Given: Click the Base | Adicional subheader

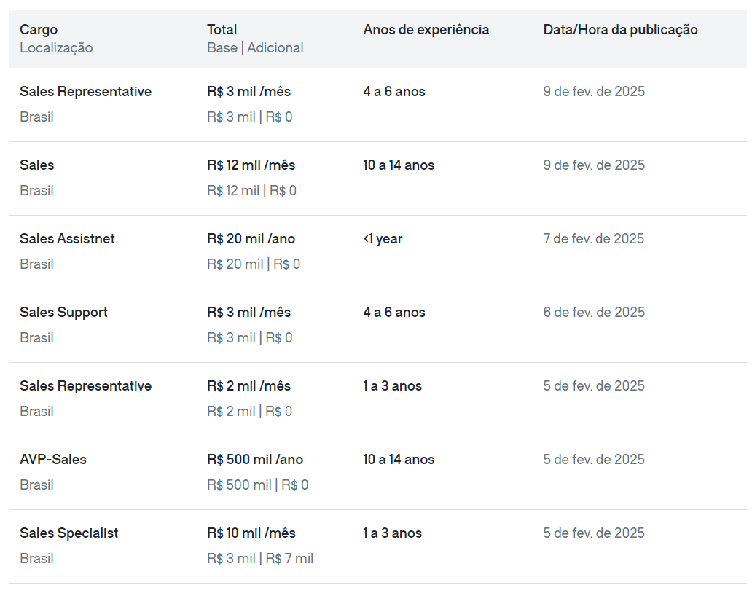Looking at the screenshot, I should [255, 48].
